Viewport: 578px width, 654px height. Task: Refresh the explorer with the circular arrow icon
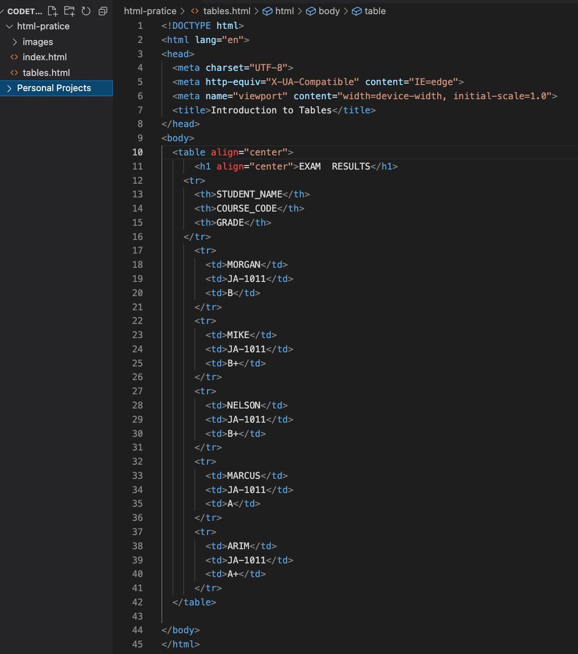[86, 11]
